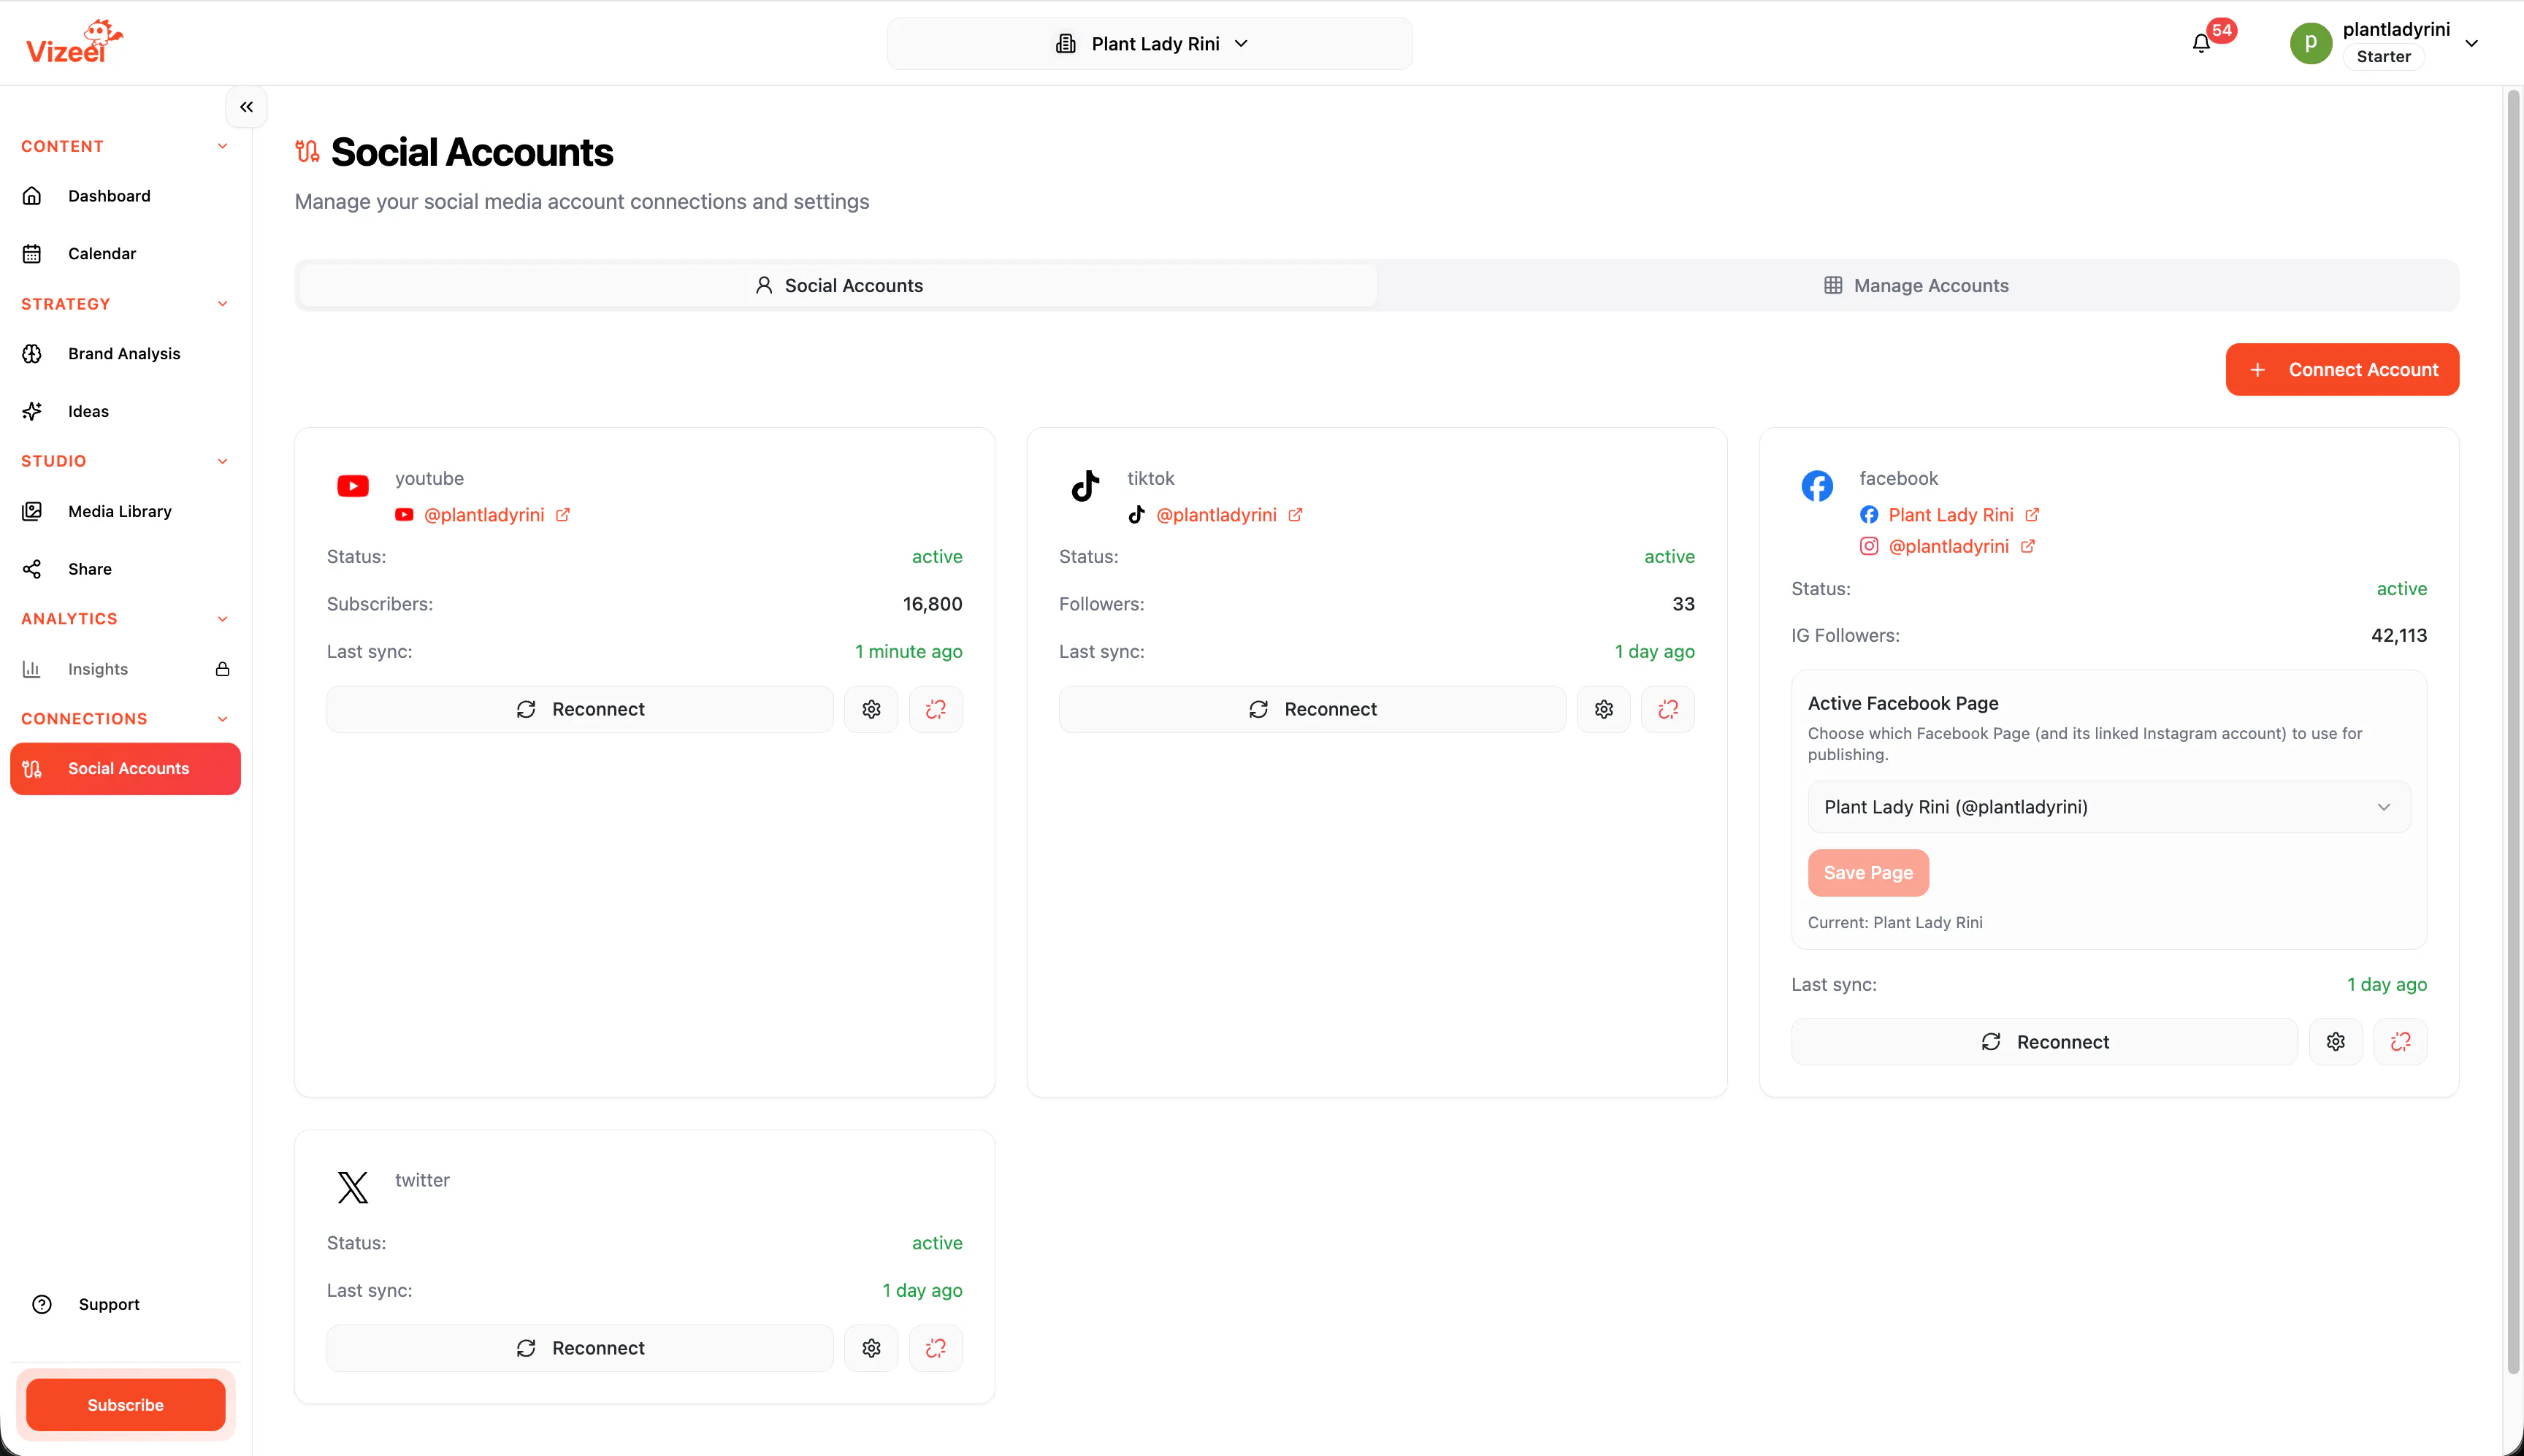This screenshot has width=2524, height=1456.
Task: Disconnect the Facebook account via unlink icon
Action: tap(2400, 1042)
